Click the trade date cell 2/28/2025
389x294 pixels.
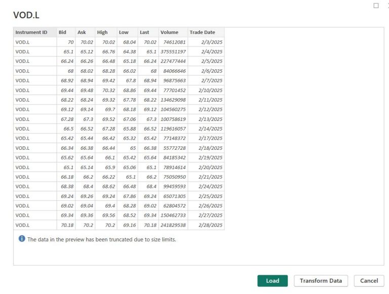pyautogui.click(x=206, y=225)
